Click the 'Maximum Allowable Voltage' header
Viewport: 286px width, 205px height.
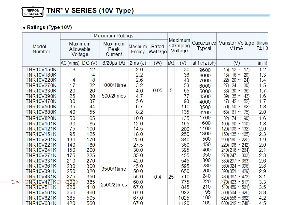(80, 49)
